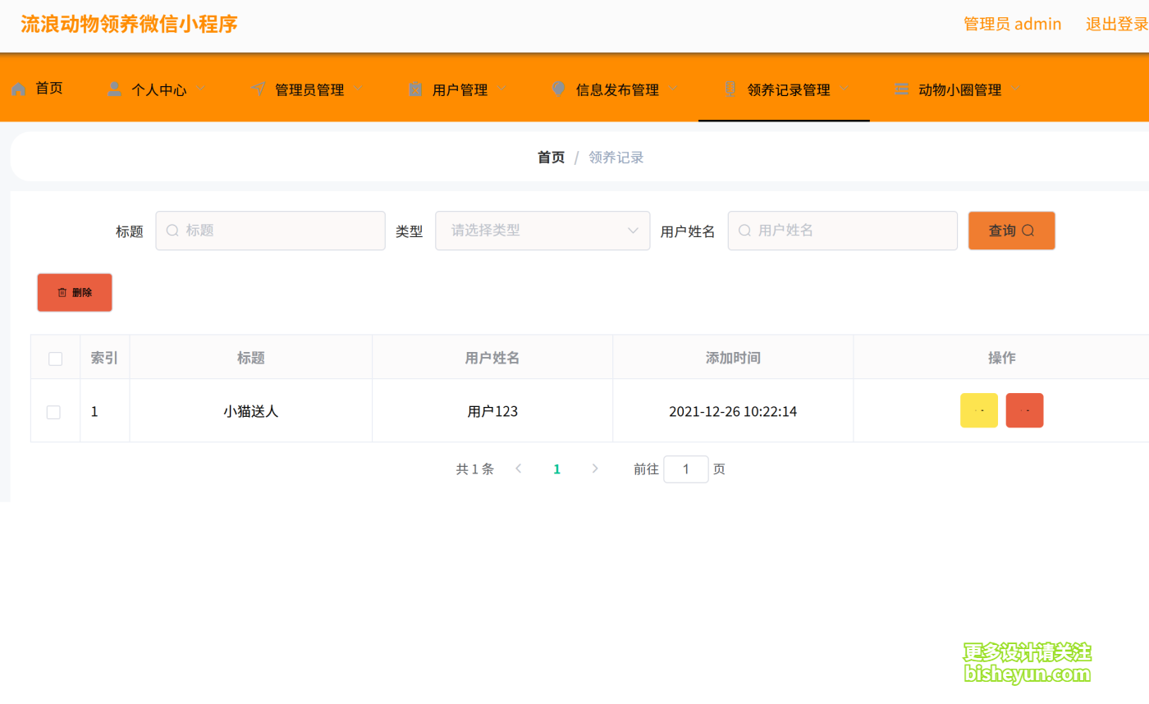Click the paper-plane icon beside 管理员管理
The width and height of the screenshot is (1149, 704).
click(258, 88)
